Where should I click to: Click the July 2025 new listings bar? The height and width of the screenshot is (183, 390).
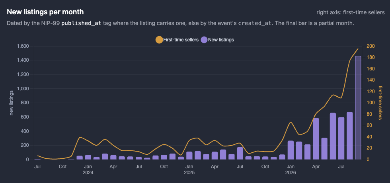240,154
